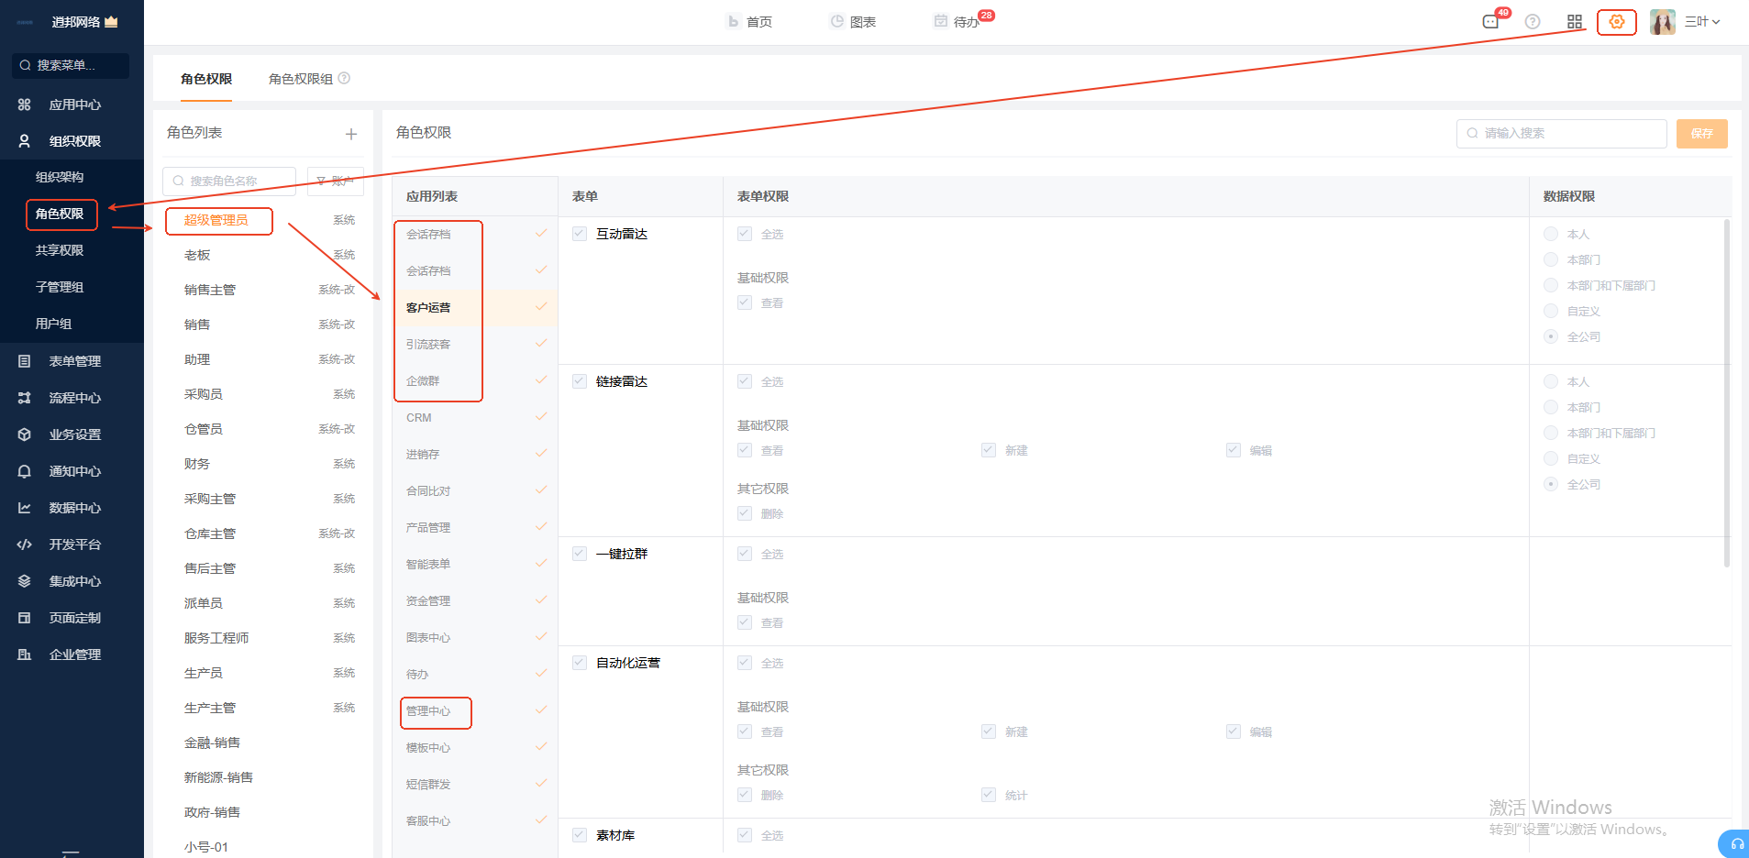Click the help question mark icon
This screenshot has width=1749, height=858.
coord(1533,22)
